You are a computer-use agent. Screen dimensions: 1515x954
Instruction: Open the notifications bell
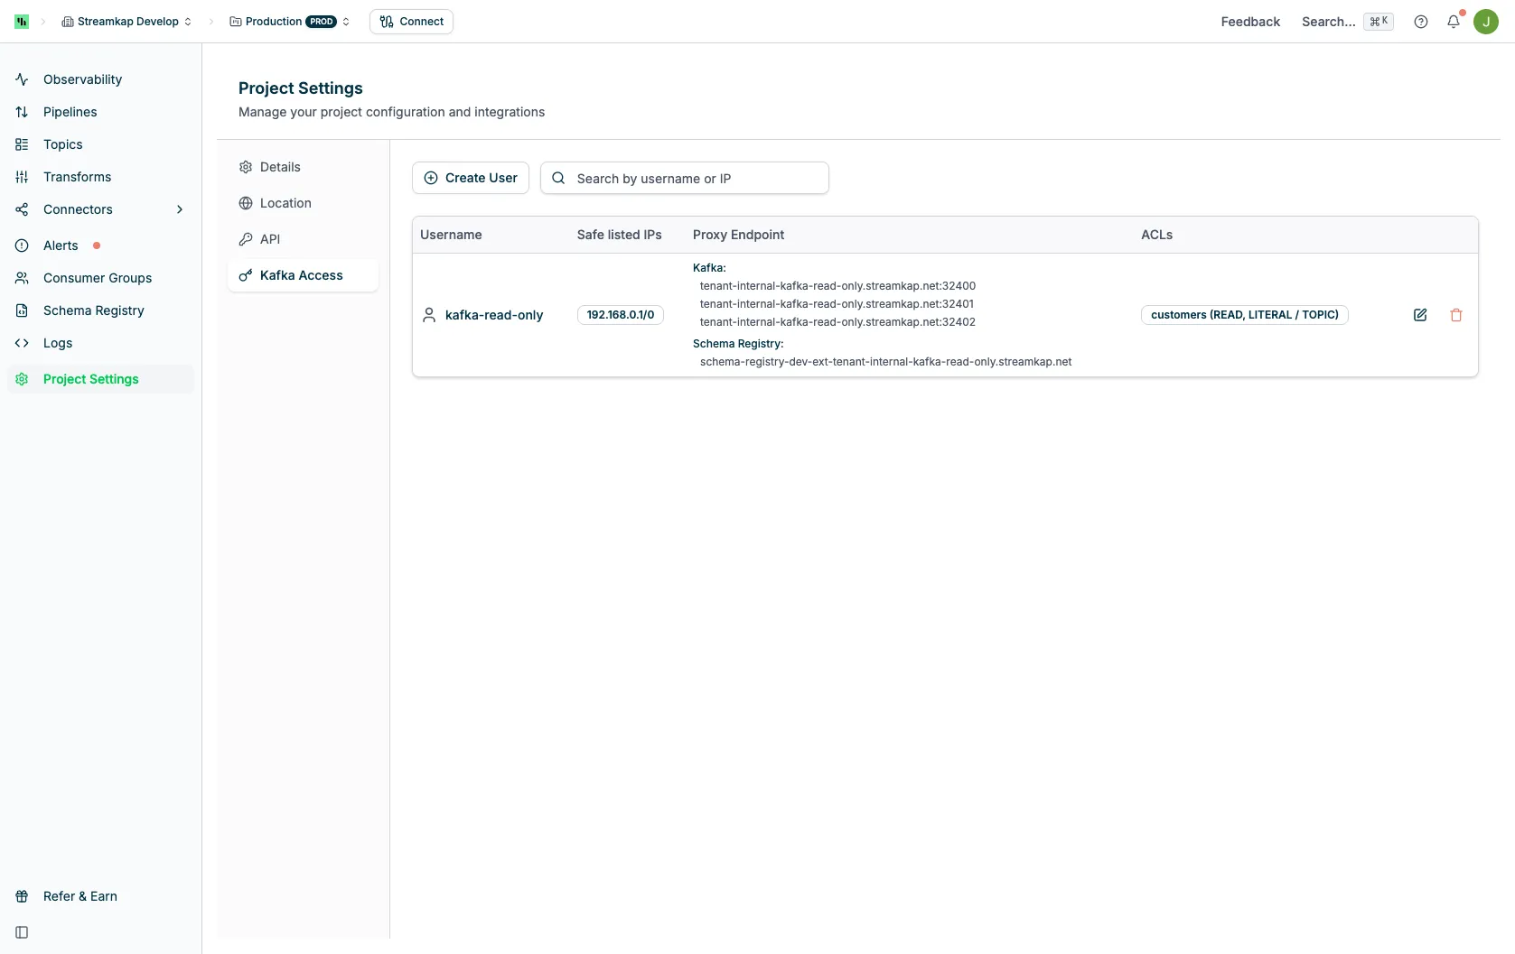click(1454, 22)
